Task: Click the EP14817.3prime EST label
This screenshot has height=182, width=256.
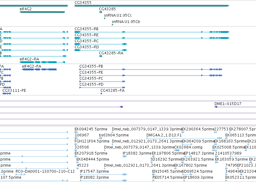Action: point(199,153)
